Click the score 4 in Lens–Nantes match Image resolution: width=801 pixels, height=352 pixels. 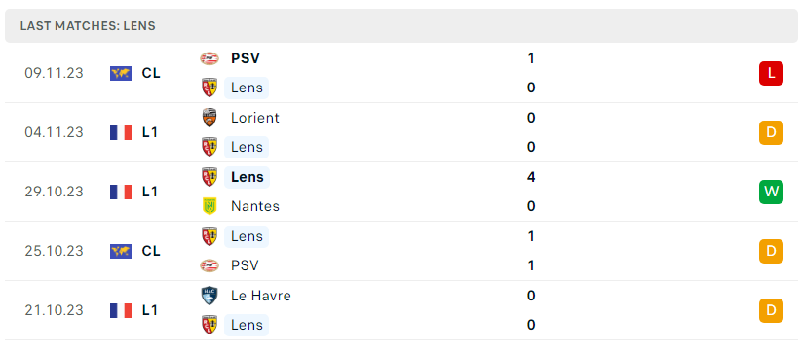(x=531, y=177)
